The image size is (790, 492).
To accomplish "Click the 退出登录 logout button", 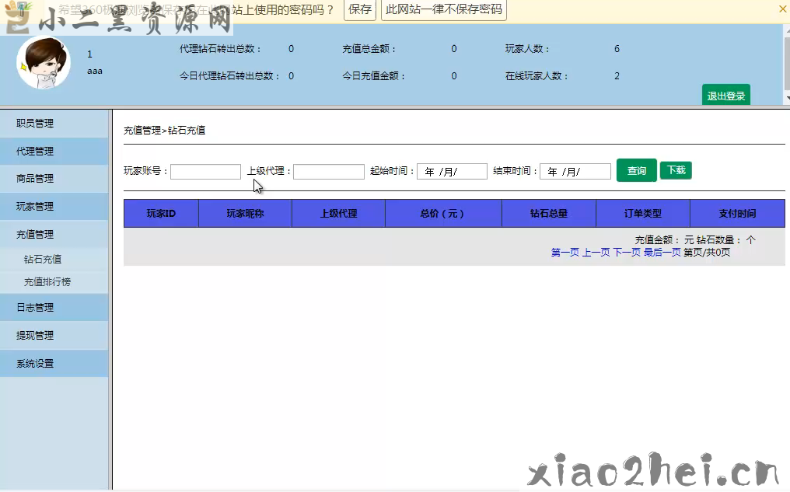I will (726, 95).
